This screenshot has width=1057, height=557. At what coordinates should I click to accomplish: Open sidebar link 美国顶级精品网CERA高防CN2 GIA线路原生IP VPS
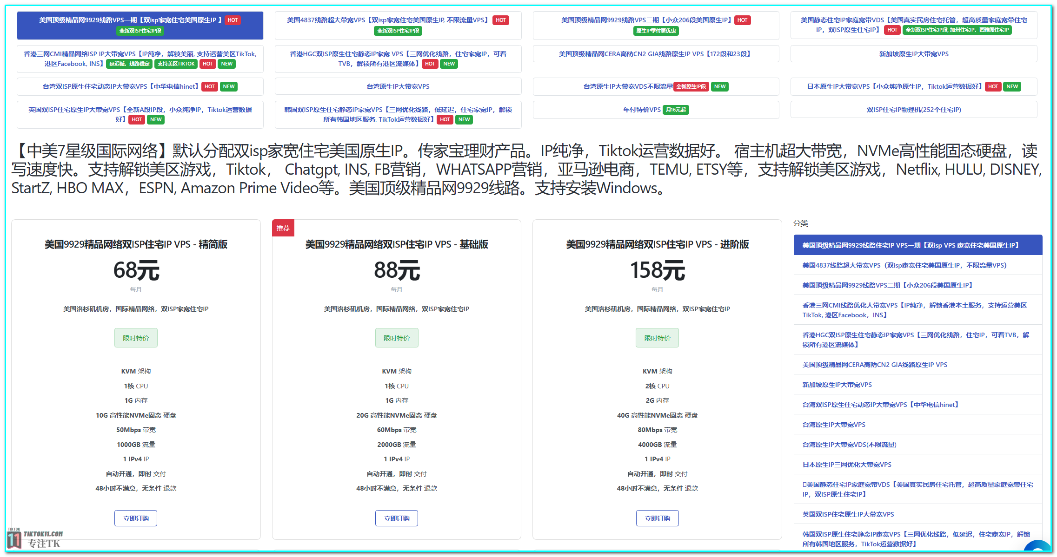[x=918, y=365]
